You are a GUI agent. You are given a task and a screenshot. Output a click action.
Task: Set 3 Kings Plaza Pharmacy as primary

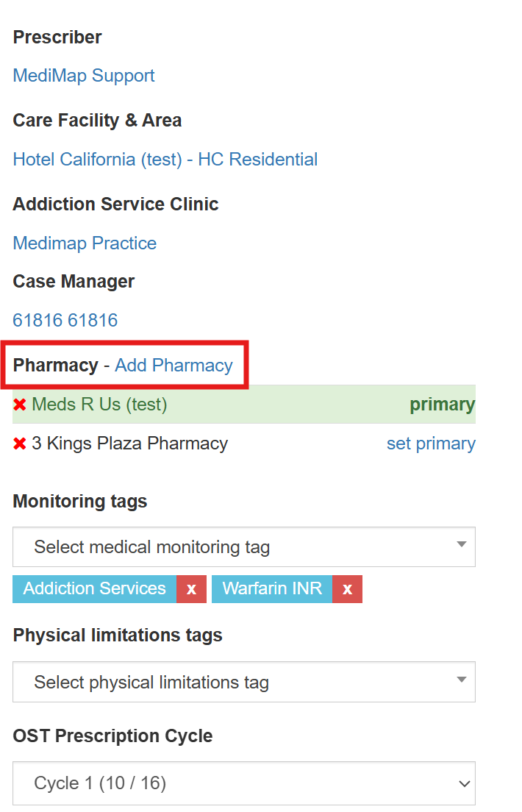[x=431, y=444]
